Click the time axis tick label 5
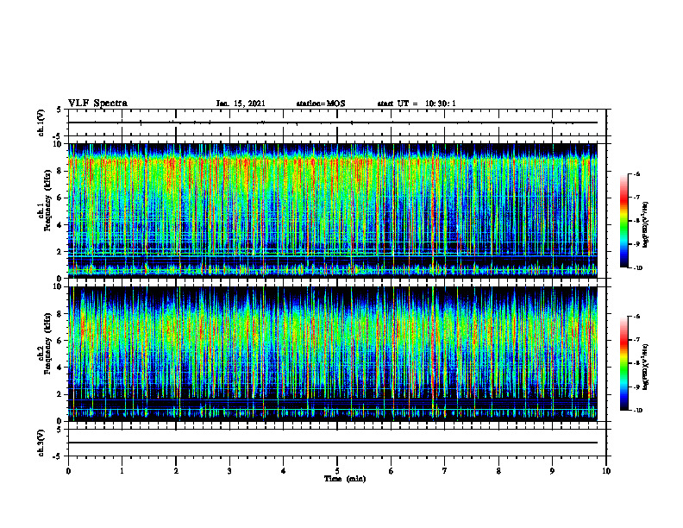 coord(337,471)
